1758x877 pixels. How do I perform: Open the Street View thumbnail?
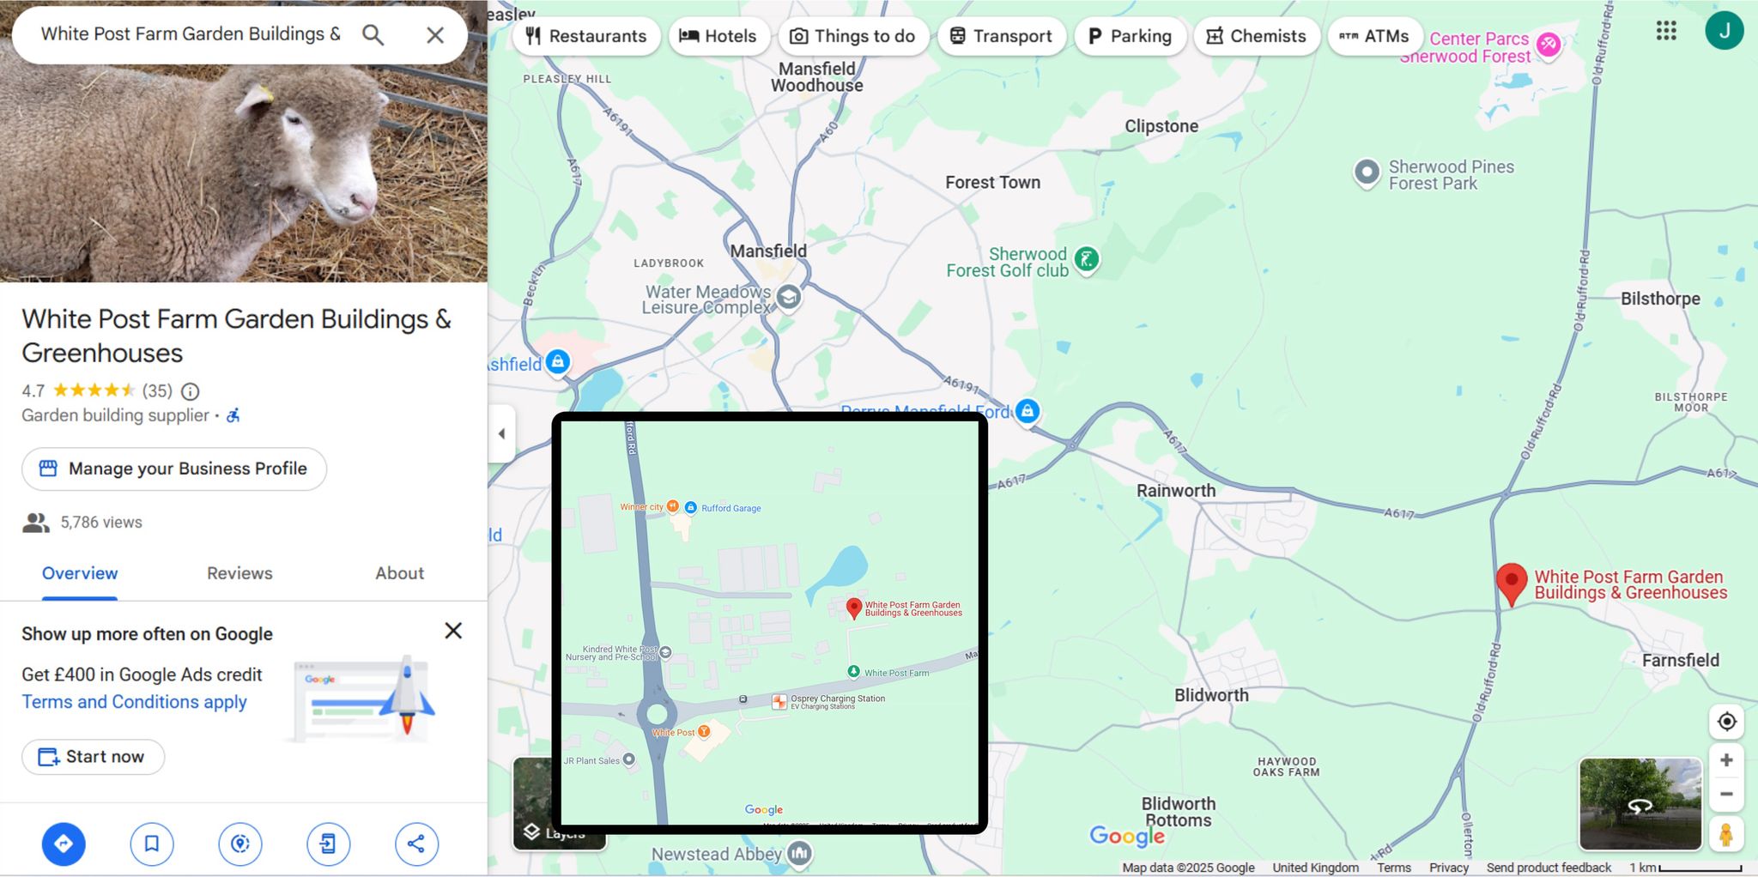pos(1640,804)
